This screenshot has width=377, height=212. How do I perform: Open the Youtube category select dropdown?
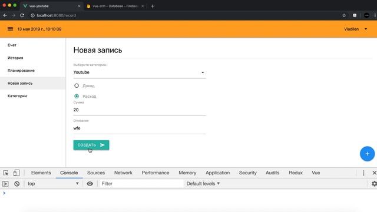(x=140, y=72)
